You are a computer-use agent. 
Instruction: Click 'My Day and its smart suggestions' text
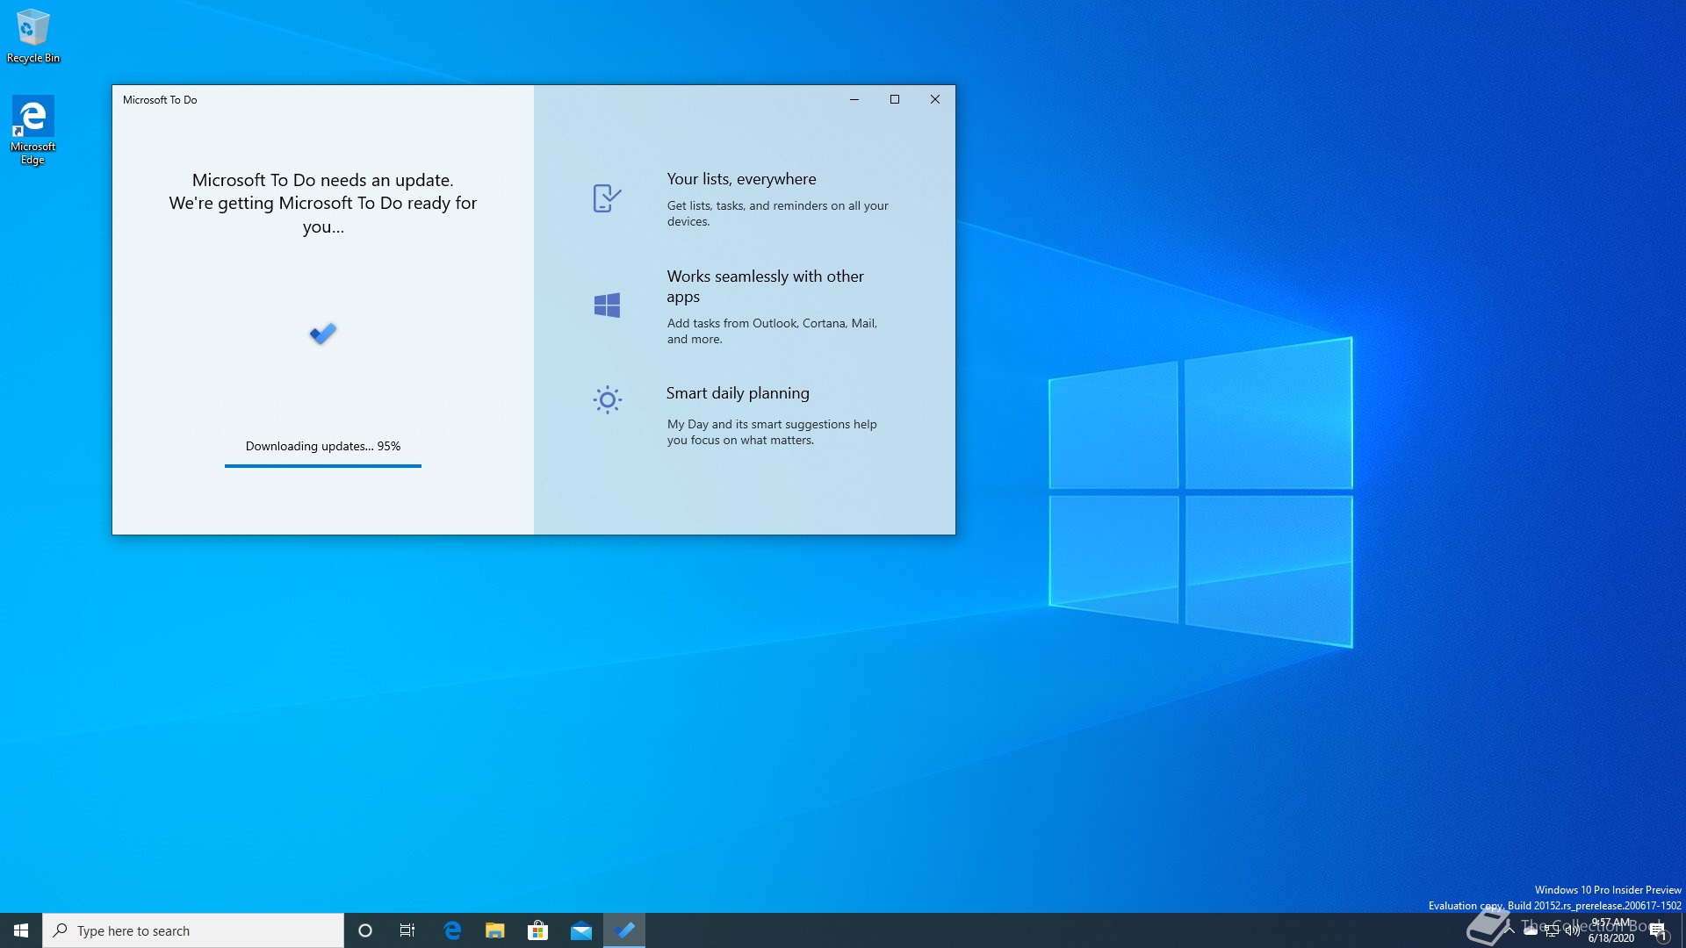point(772,432)
